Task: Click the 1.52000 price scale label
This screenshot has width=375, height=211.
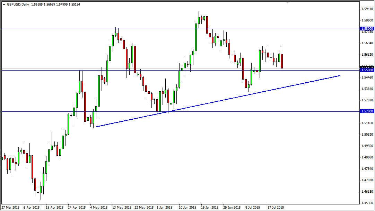Action: pos(367,111)
